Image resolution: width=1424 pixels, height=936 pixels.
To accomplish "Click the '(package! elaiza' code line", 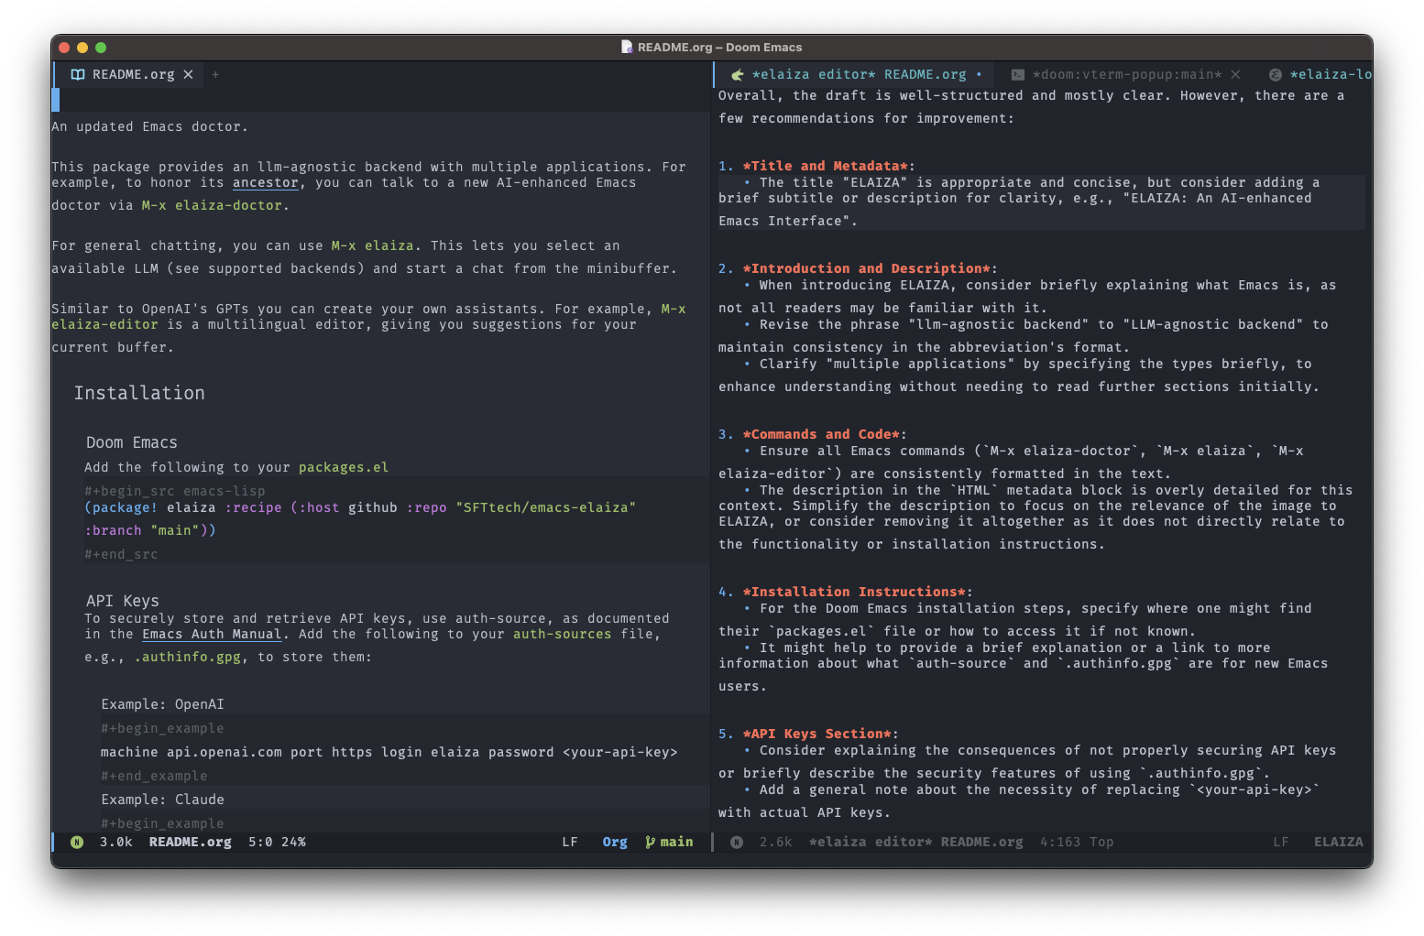I will click(360, 507).
